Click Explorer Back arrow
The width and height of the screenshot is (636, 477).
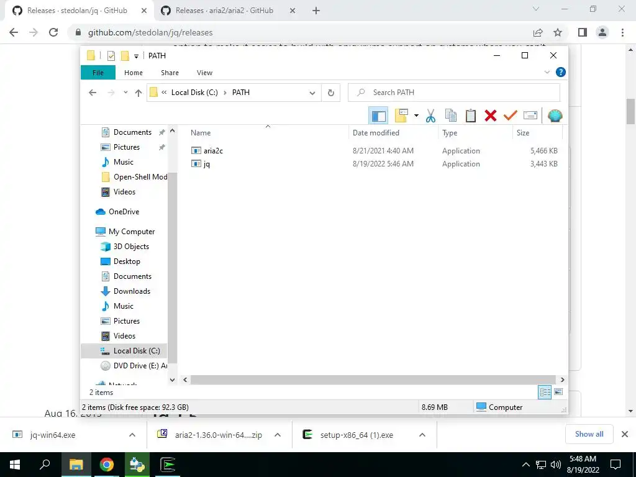pyautogui.click(x=93, y=93)
